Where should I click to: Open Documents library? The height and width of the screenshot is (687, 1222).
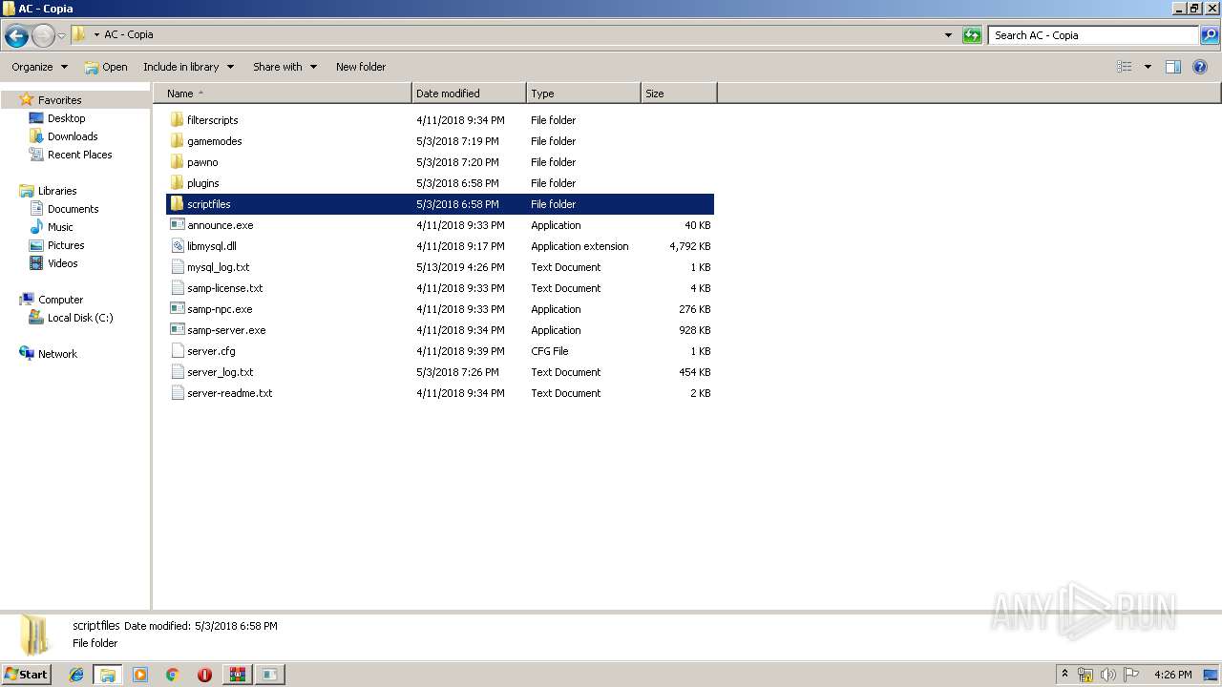coord(73,209)
